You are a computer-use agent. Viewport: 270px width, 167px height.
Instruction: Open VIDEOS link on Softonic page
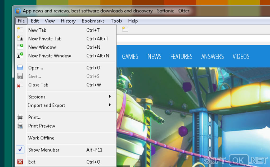(x=241, y=56)
